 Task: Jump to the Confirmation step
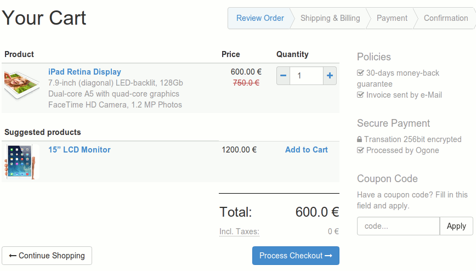pos(446,18)
